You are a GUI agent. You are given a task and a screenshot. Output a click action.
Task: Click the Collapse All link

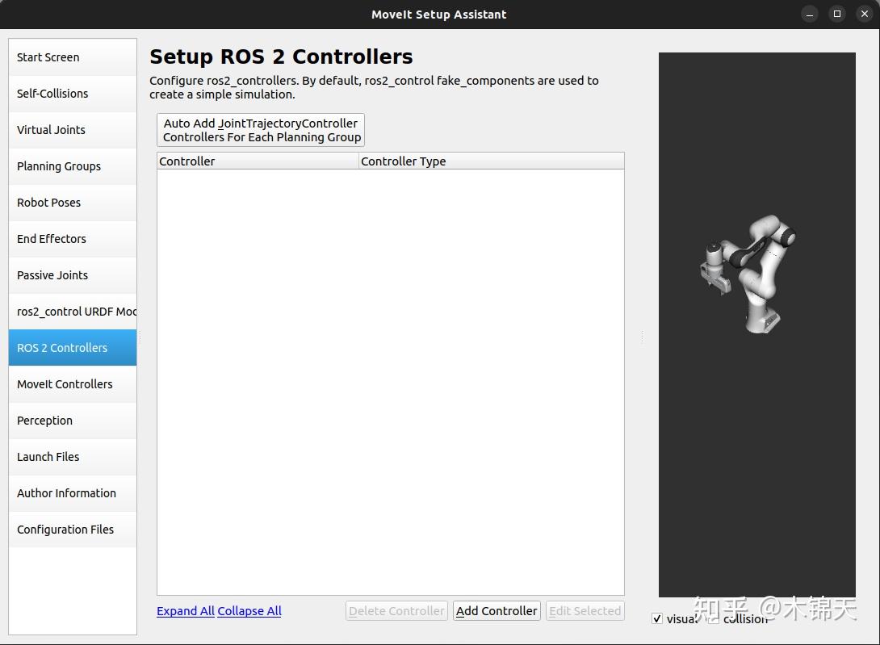[x=249, y=611]
